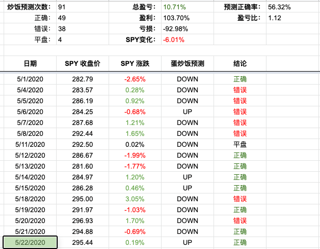Select the 总盈亏 value 10.71%

(x=188, y=7)
